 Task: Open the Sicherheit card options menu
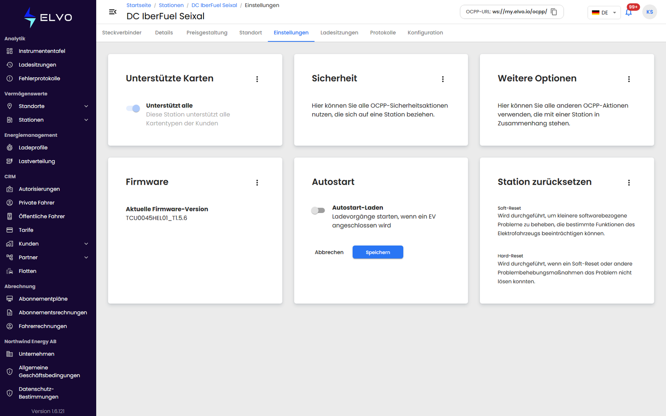tap(443, 79)
